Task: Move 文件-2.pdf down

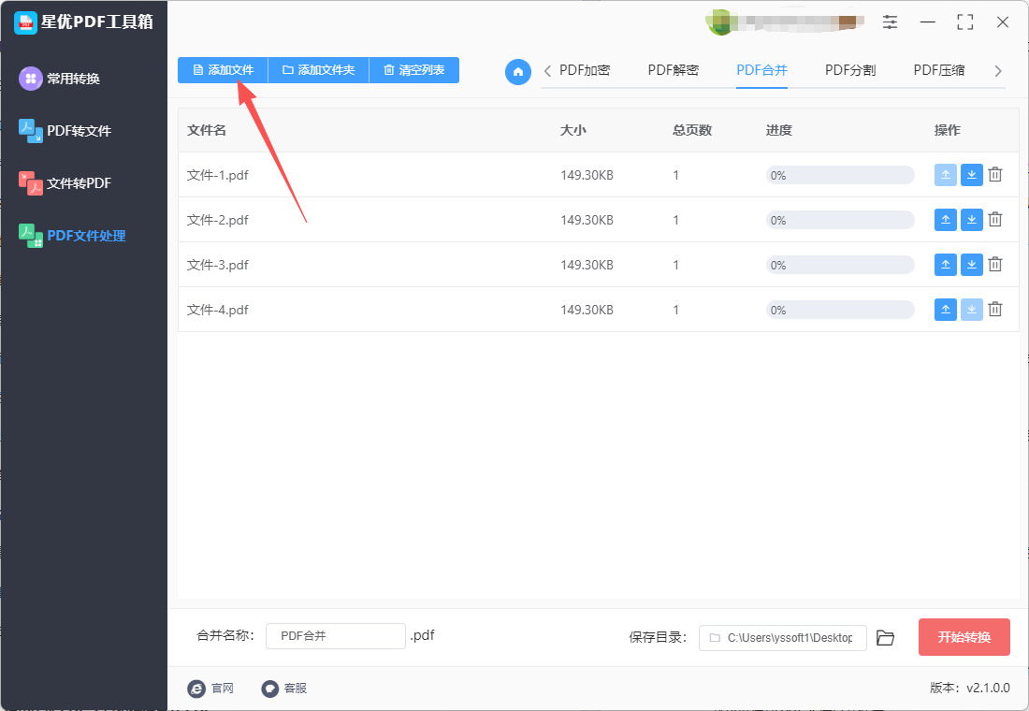Action: point(972,219)
